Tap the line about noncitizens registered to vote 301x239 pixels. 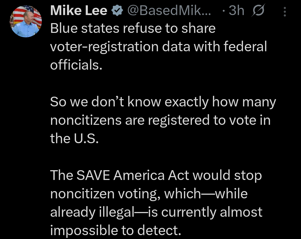(x=160, y=120)
